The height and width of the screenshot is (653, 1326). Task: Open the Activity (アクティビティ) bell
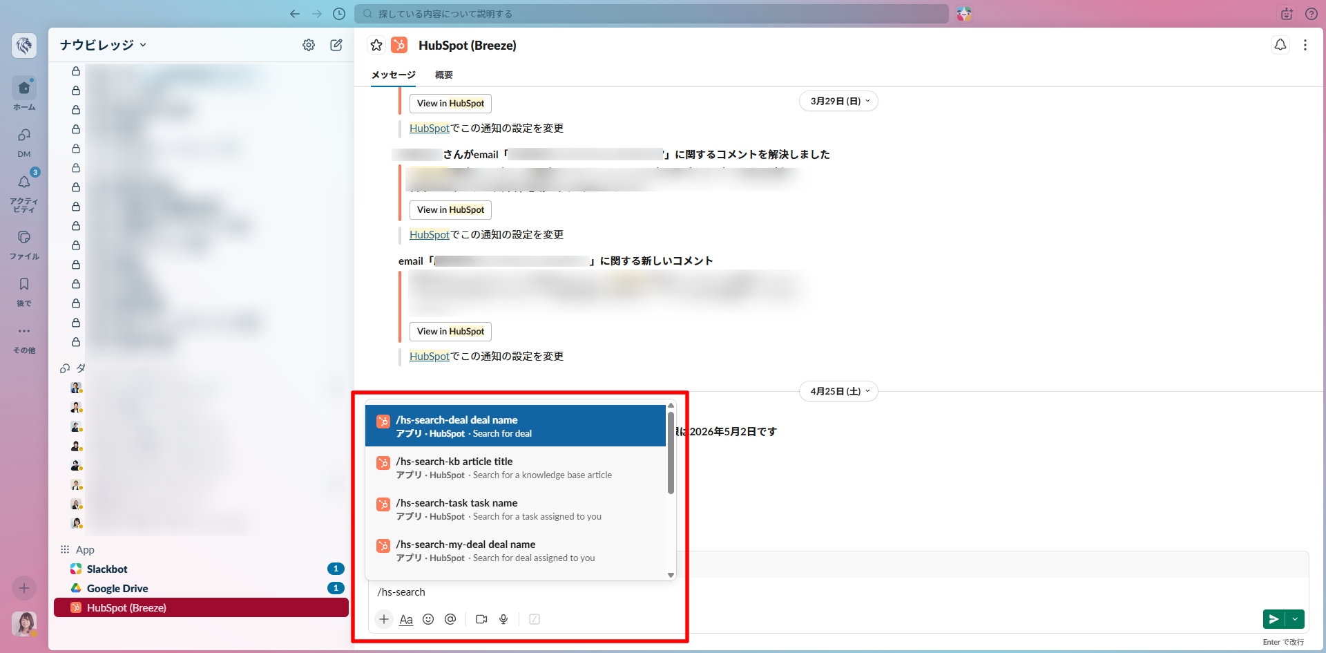24,191
